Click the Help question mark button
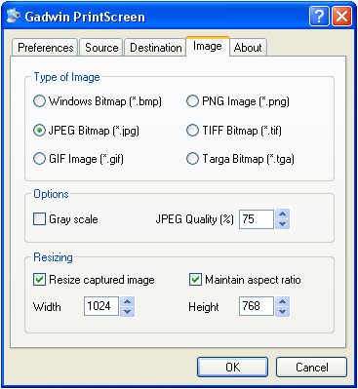This screenshot has height=389, width=358. point(319,16)
